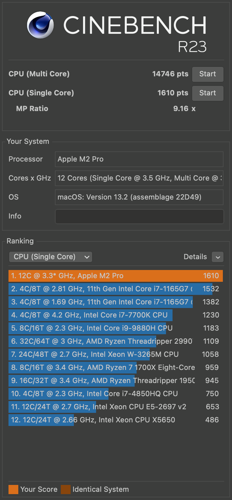This screenshot has height=500, width=232.
Task: Select the Ryzen 7 1700X ranking row
Action: pyautogui.click(x=116, y=367)
